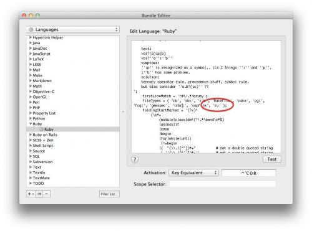Viewport: 312px width, 231px height.
Task: Collapse the Ruby bundle
Action: pos(31,124)
